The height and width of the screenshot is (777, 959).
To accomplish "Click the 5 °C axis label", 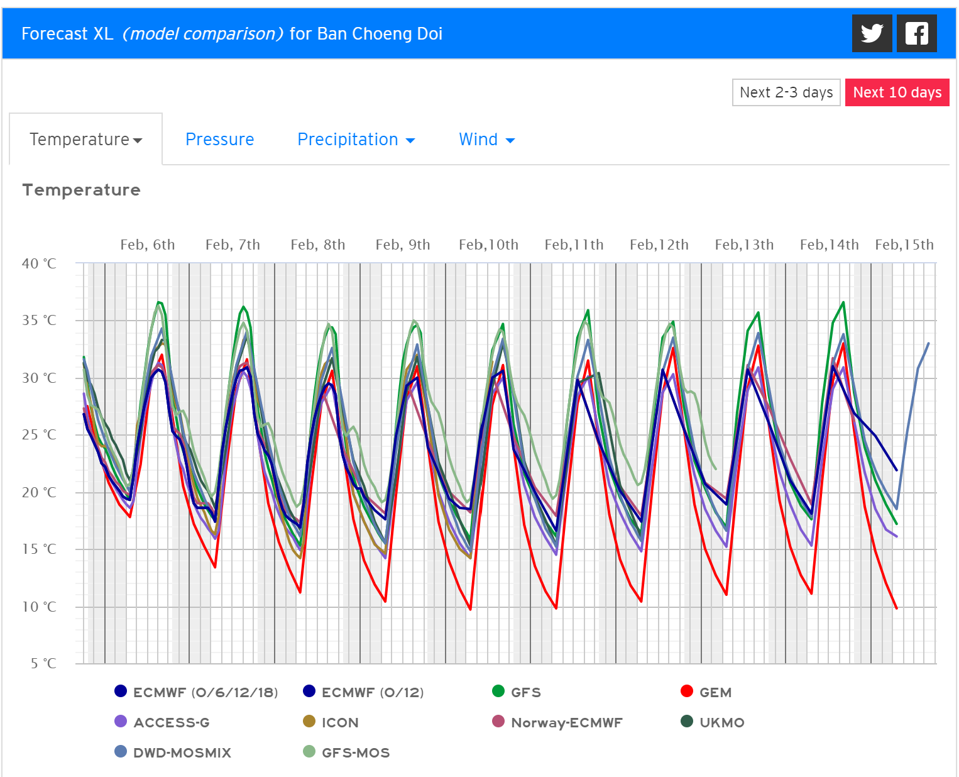I will pyautogui.click(x=43, y=664).
